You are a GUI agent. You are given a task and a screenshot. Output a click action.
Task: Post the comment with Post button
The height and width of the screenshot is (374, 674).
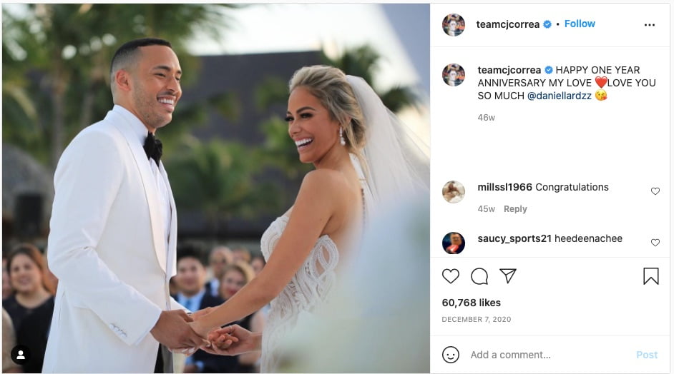pos(647,355)
